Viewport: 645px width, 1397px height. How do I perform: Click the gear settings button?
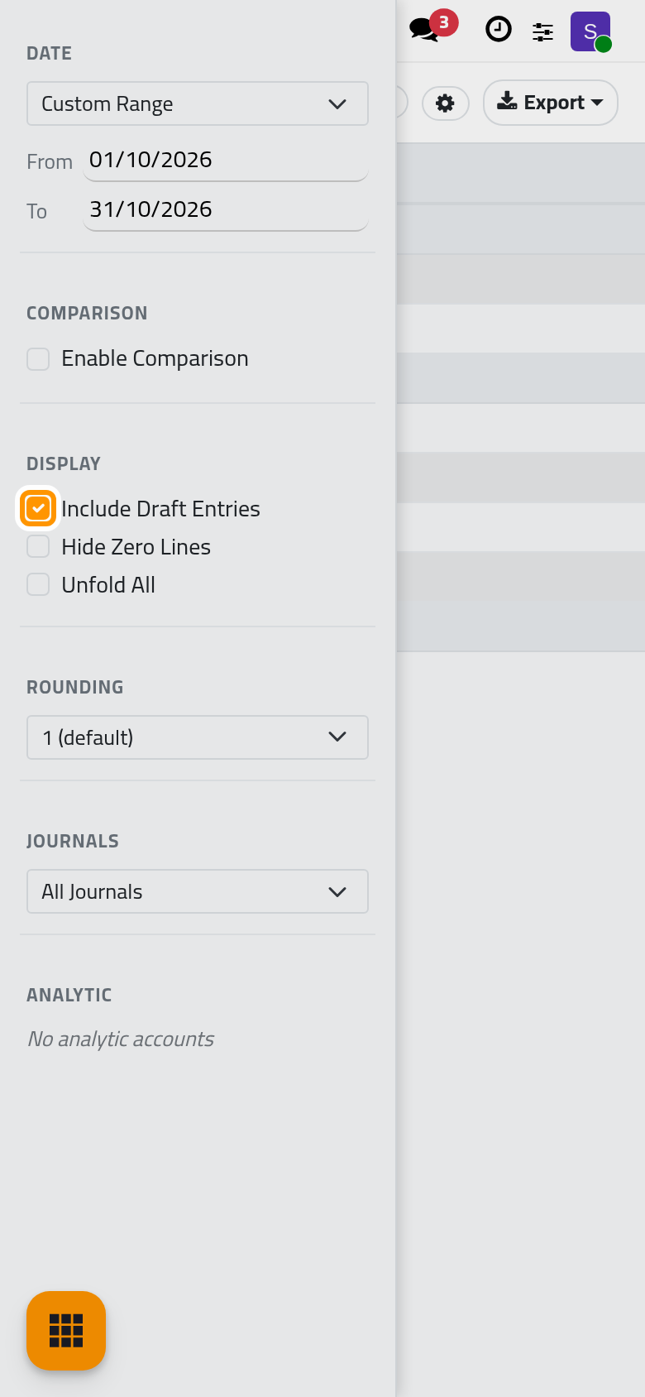pyautogui.click(x=445, y=103)
